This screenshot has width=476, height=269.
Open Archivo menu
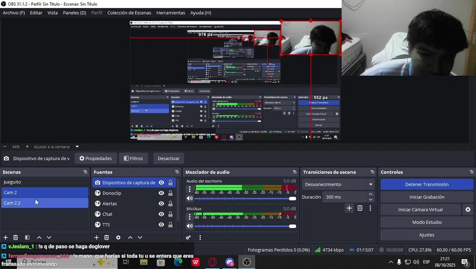point(14,13)
